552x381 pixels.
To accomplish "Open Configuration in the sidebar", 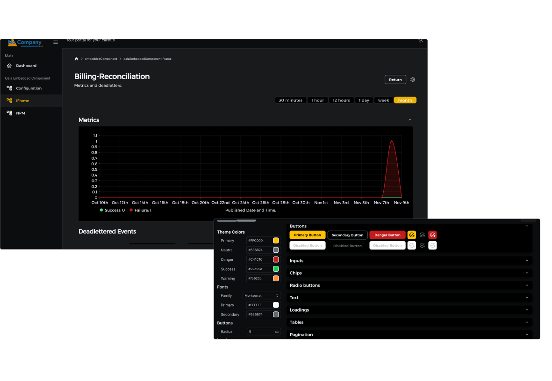I will point(29,88).
